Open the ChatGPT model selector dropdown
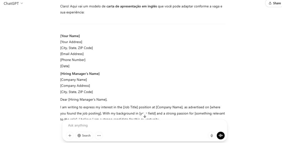The image size is (282, 143). [13, 3]
